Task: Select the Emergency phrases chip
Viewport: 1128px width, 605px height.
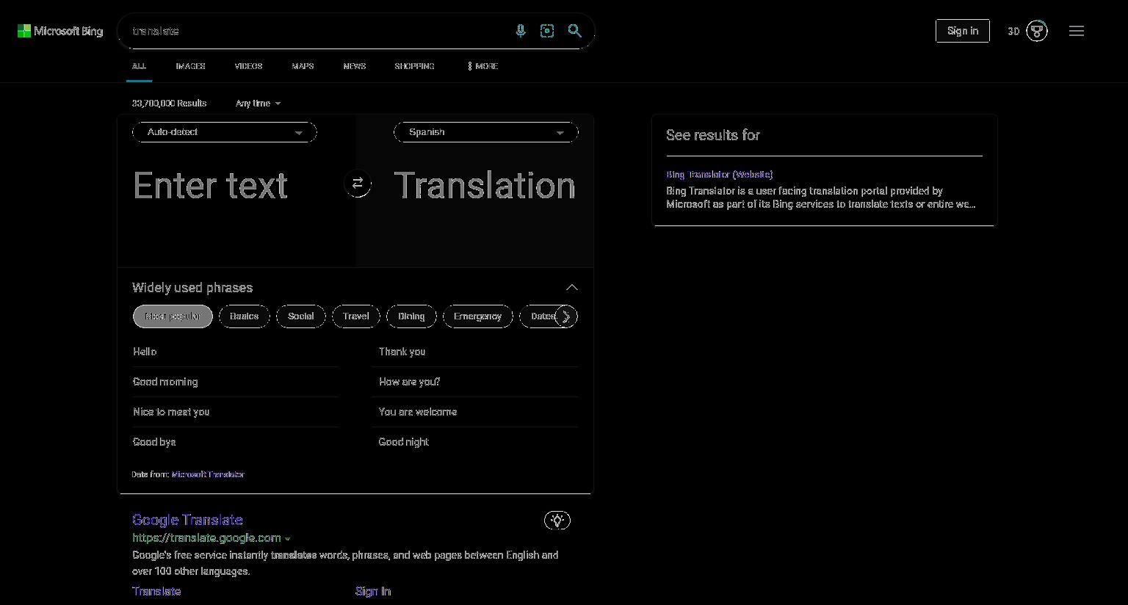Action: coord(477,316)
